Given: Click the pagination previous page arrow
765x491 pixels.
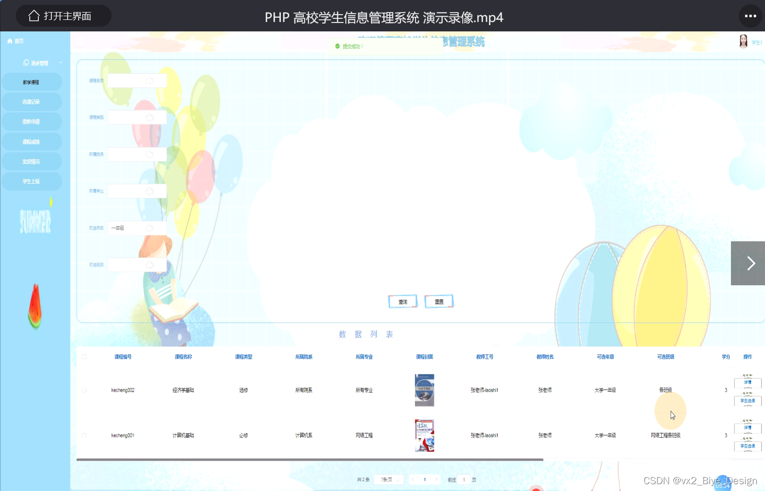Looking at the screenshot, I should (413, 479).
